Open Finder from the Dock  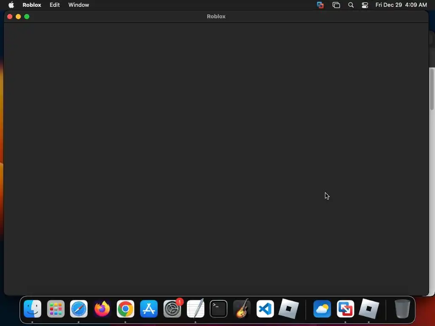32,309
